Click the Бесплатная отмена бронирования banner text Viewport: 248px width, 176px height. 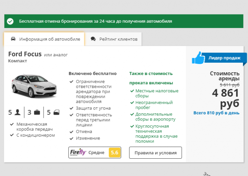click(x=96, y=21)
